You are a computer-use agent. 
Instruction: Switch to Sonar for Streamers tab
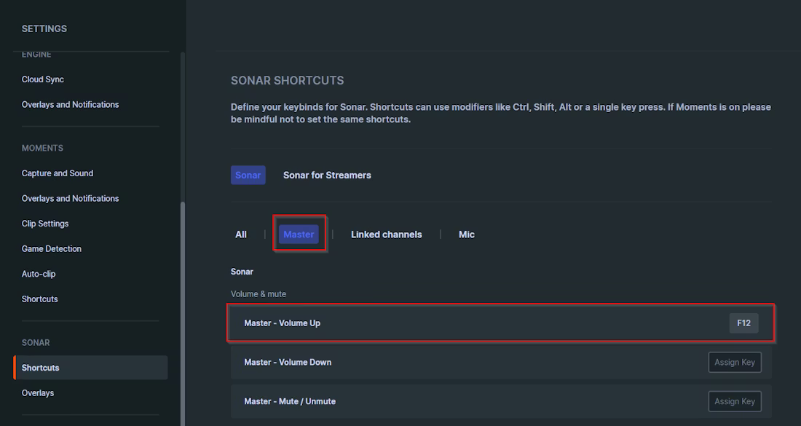(x=327, y=175)
